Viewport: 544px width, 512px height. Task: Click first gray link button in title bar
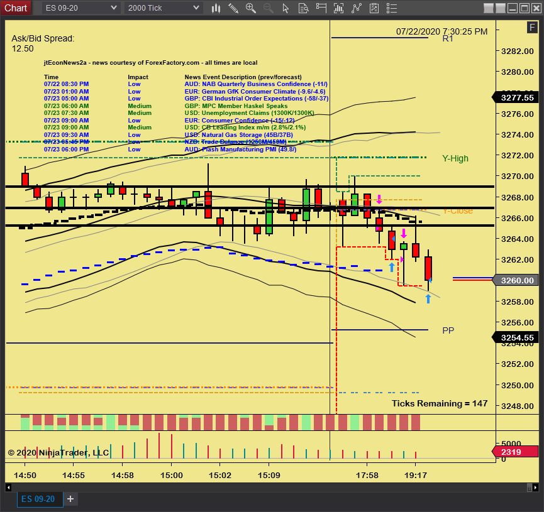[488, 8]
